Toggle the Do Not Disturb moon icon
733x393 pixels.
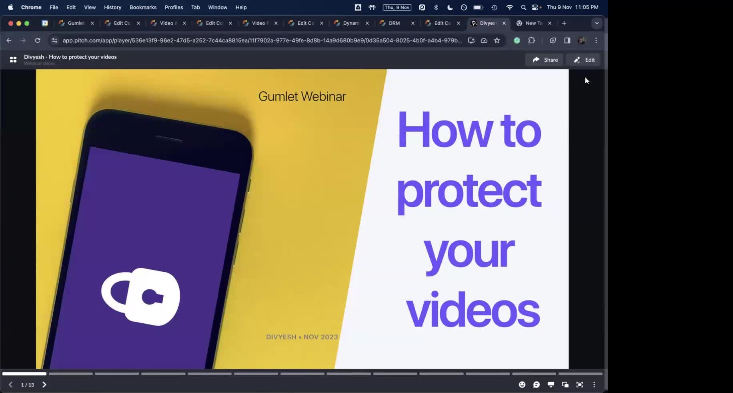coord(450,7)
